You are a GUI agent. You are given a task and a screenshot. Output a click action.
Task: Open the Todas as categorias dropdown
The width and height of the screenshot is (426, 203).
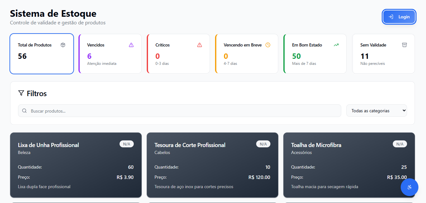[376, 111]
